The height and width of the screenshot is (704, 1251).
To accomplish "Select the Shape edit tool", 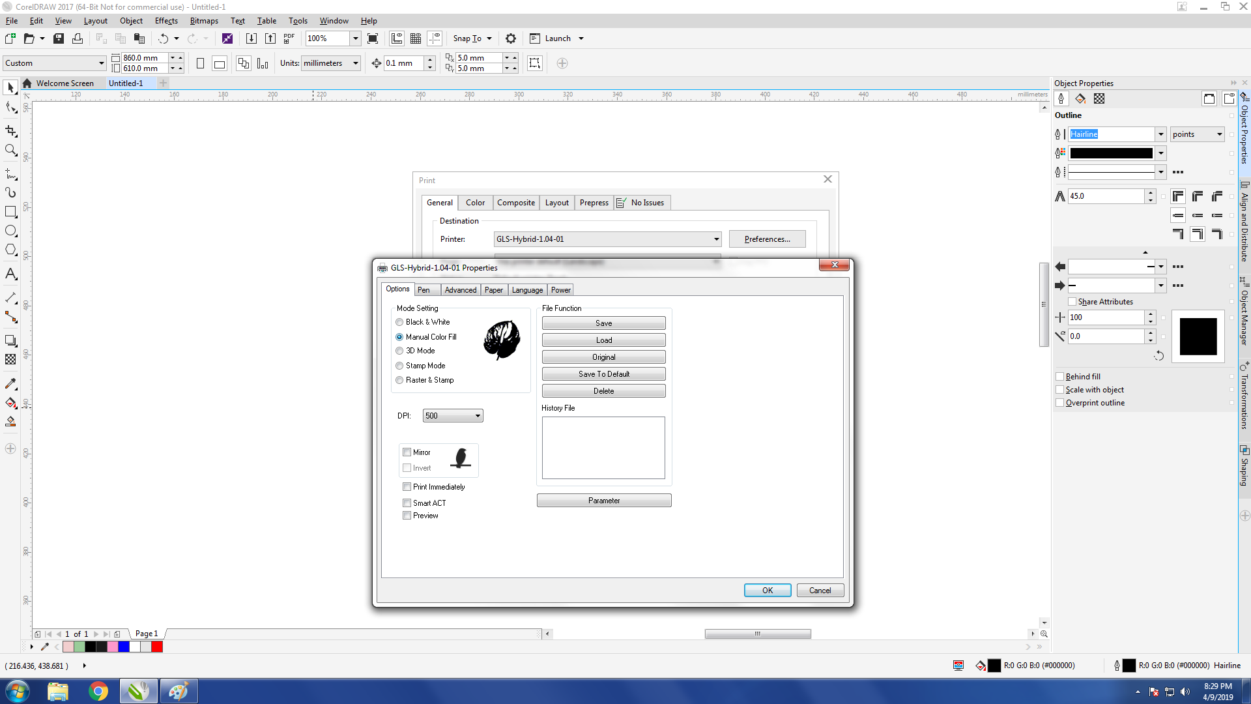I will 10,108.
